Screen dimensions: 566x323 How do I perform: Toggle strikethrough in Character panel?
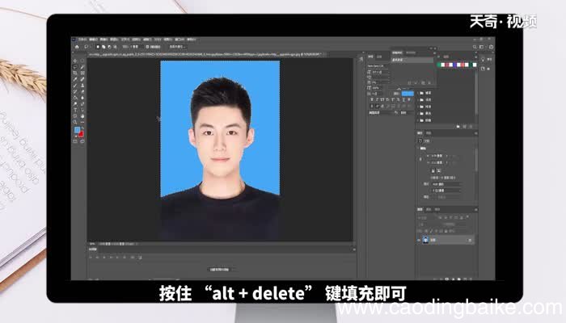tap(409, 100)
